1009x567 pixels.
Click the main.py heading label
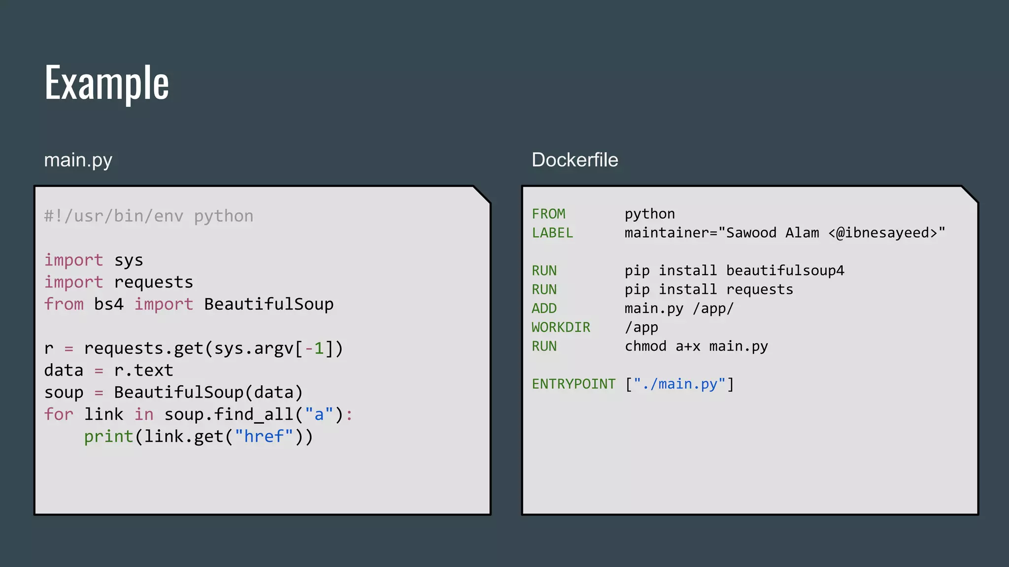point(78,160)
